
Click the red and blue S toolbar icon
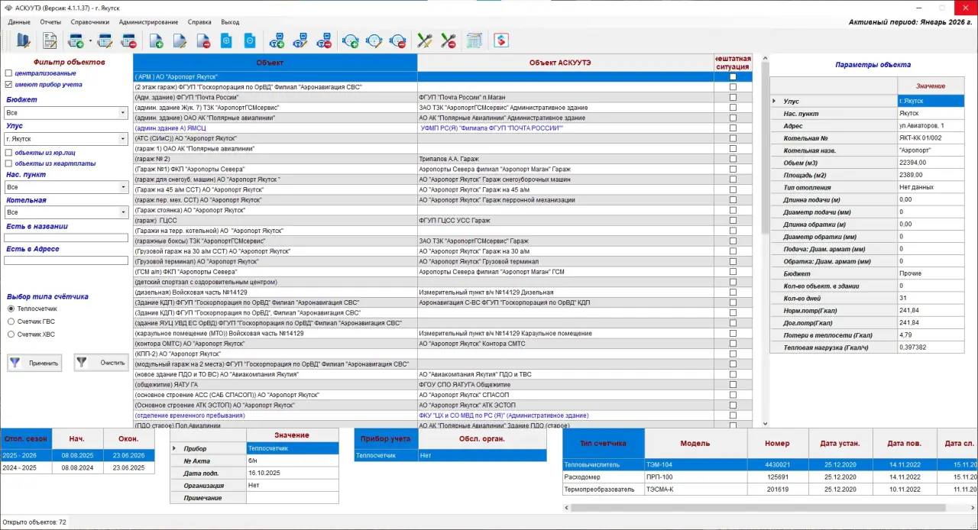500,40
